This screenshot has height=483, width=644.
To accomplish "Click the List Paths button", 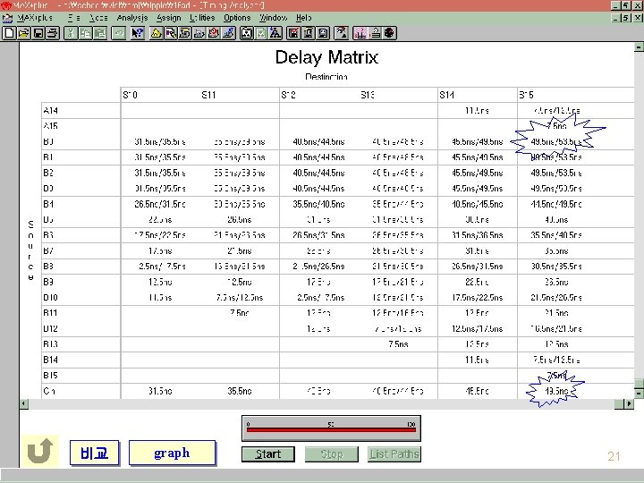I will 394,453.
